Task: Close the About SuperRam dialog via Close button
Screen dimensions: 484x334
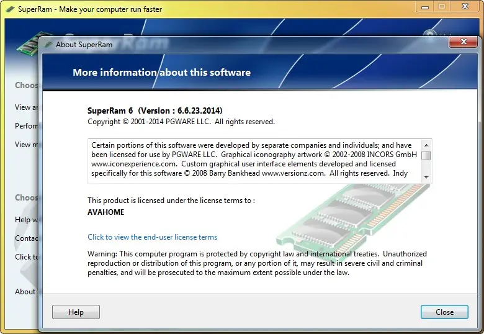Action: 444,312
